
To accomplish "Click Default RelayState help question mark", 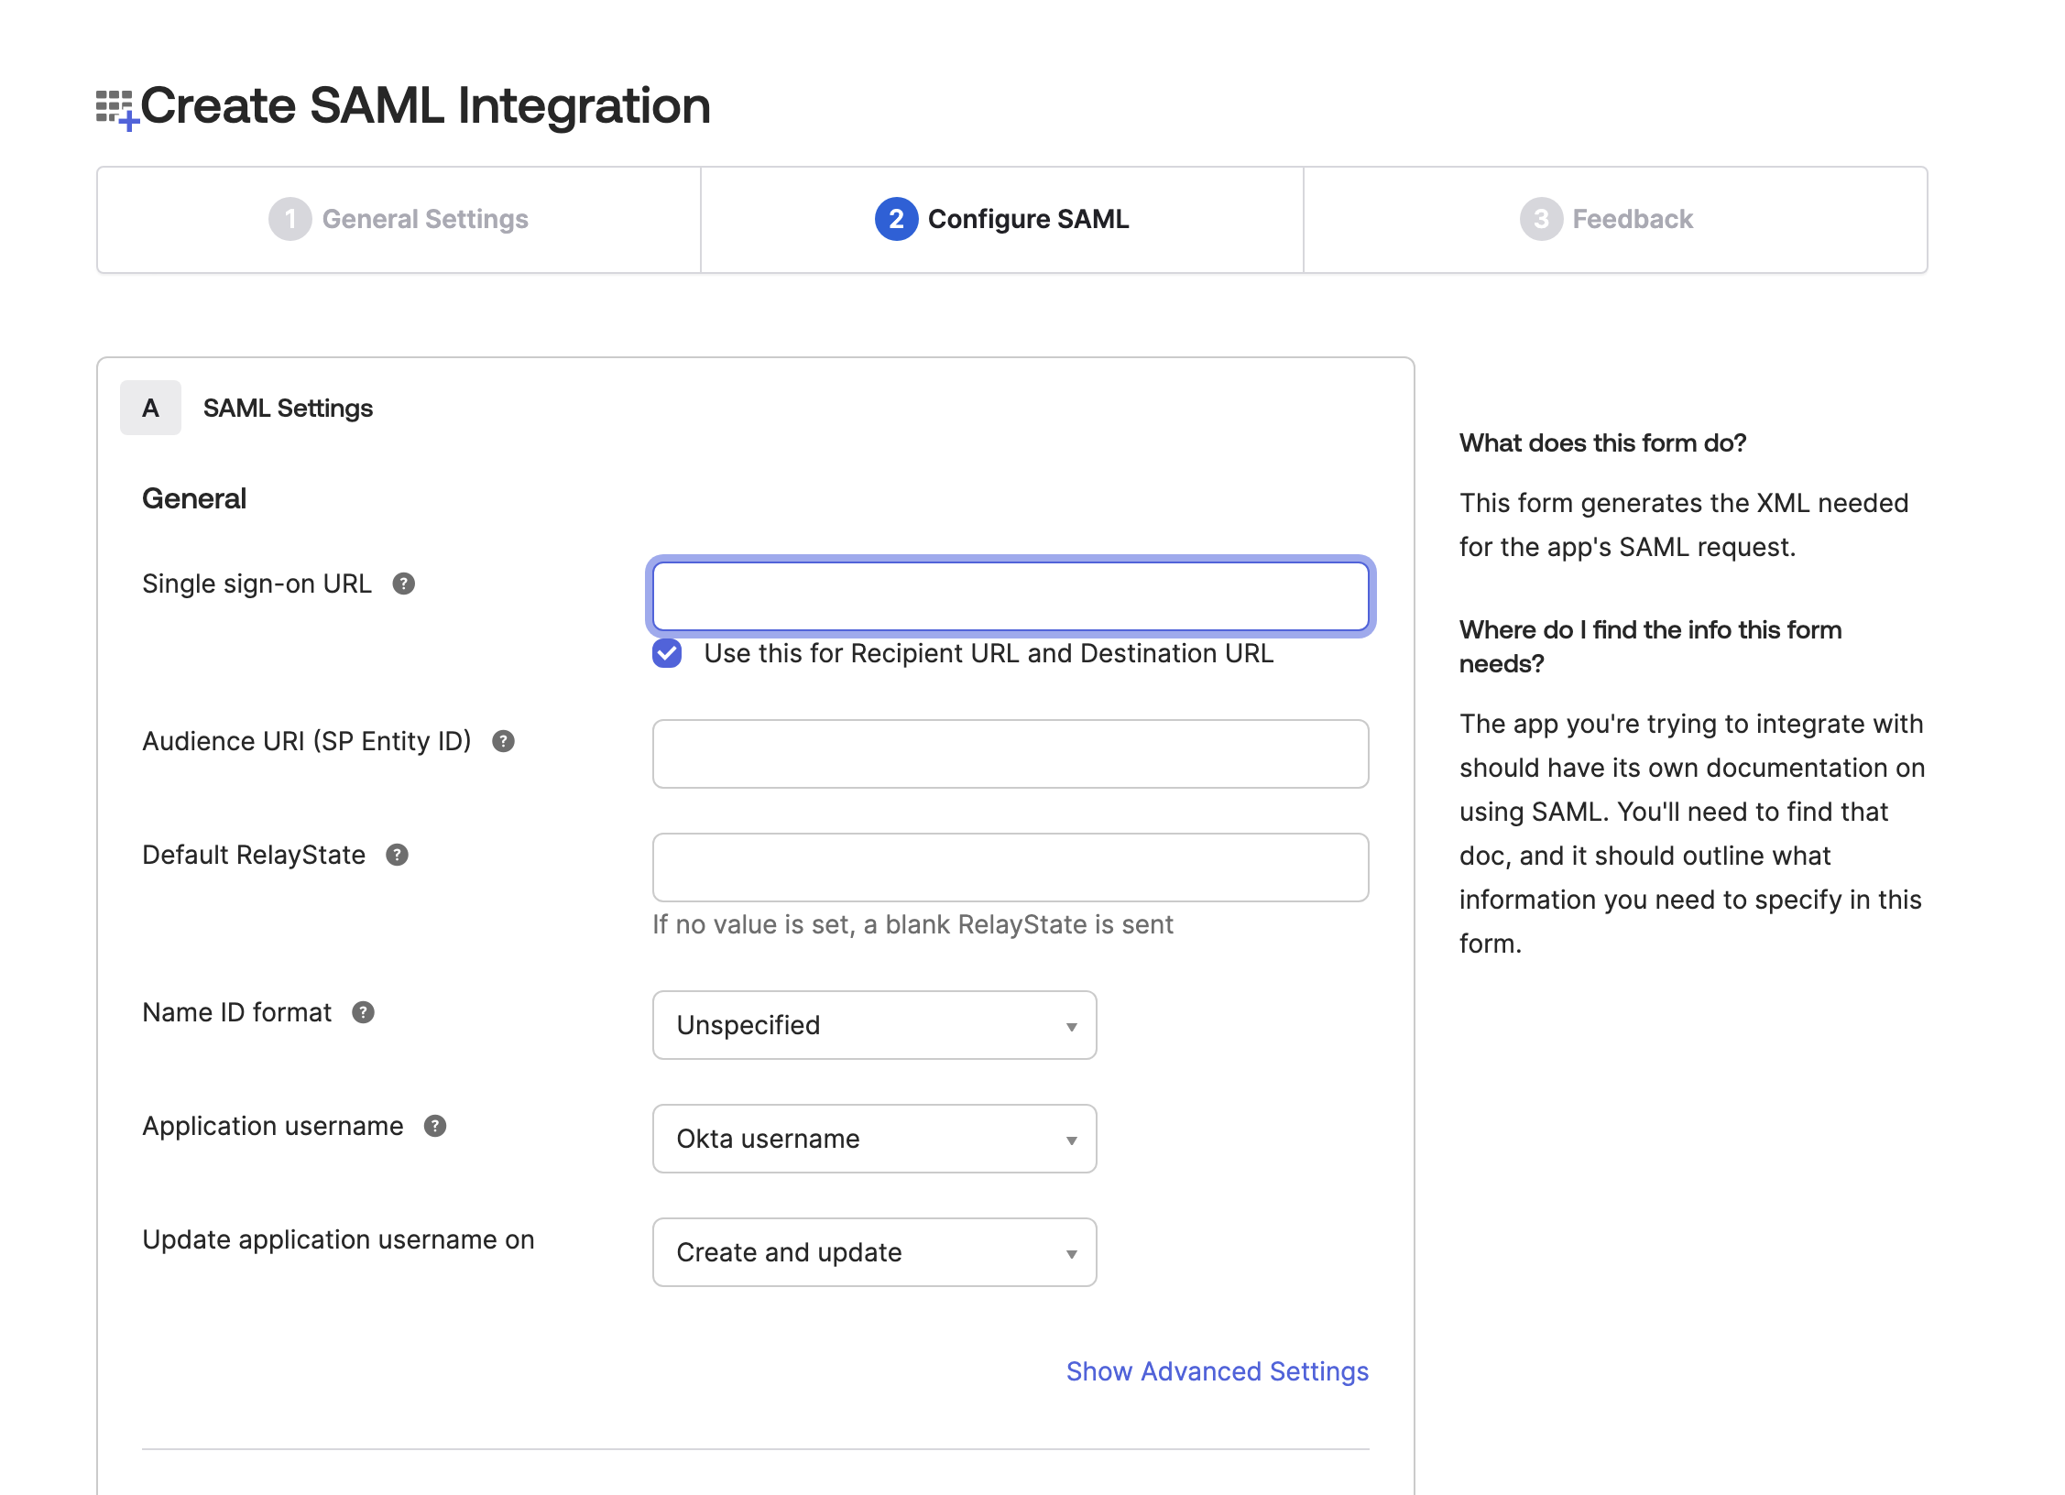I will [397, 855].
